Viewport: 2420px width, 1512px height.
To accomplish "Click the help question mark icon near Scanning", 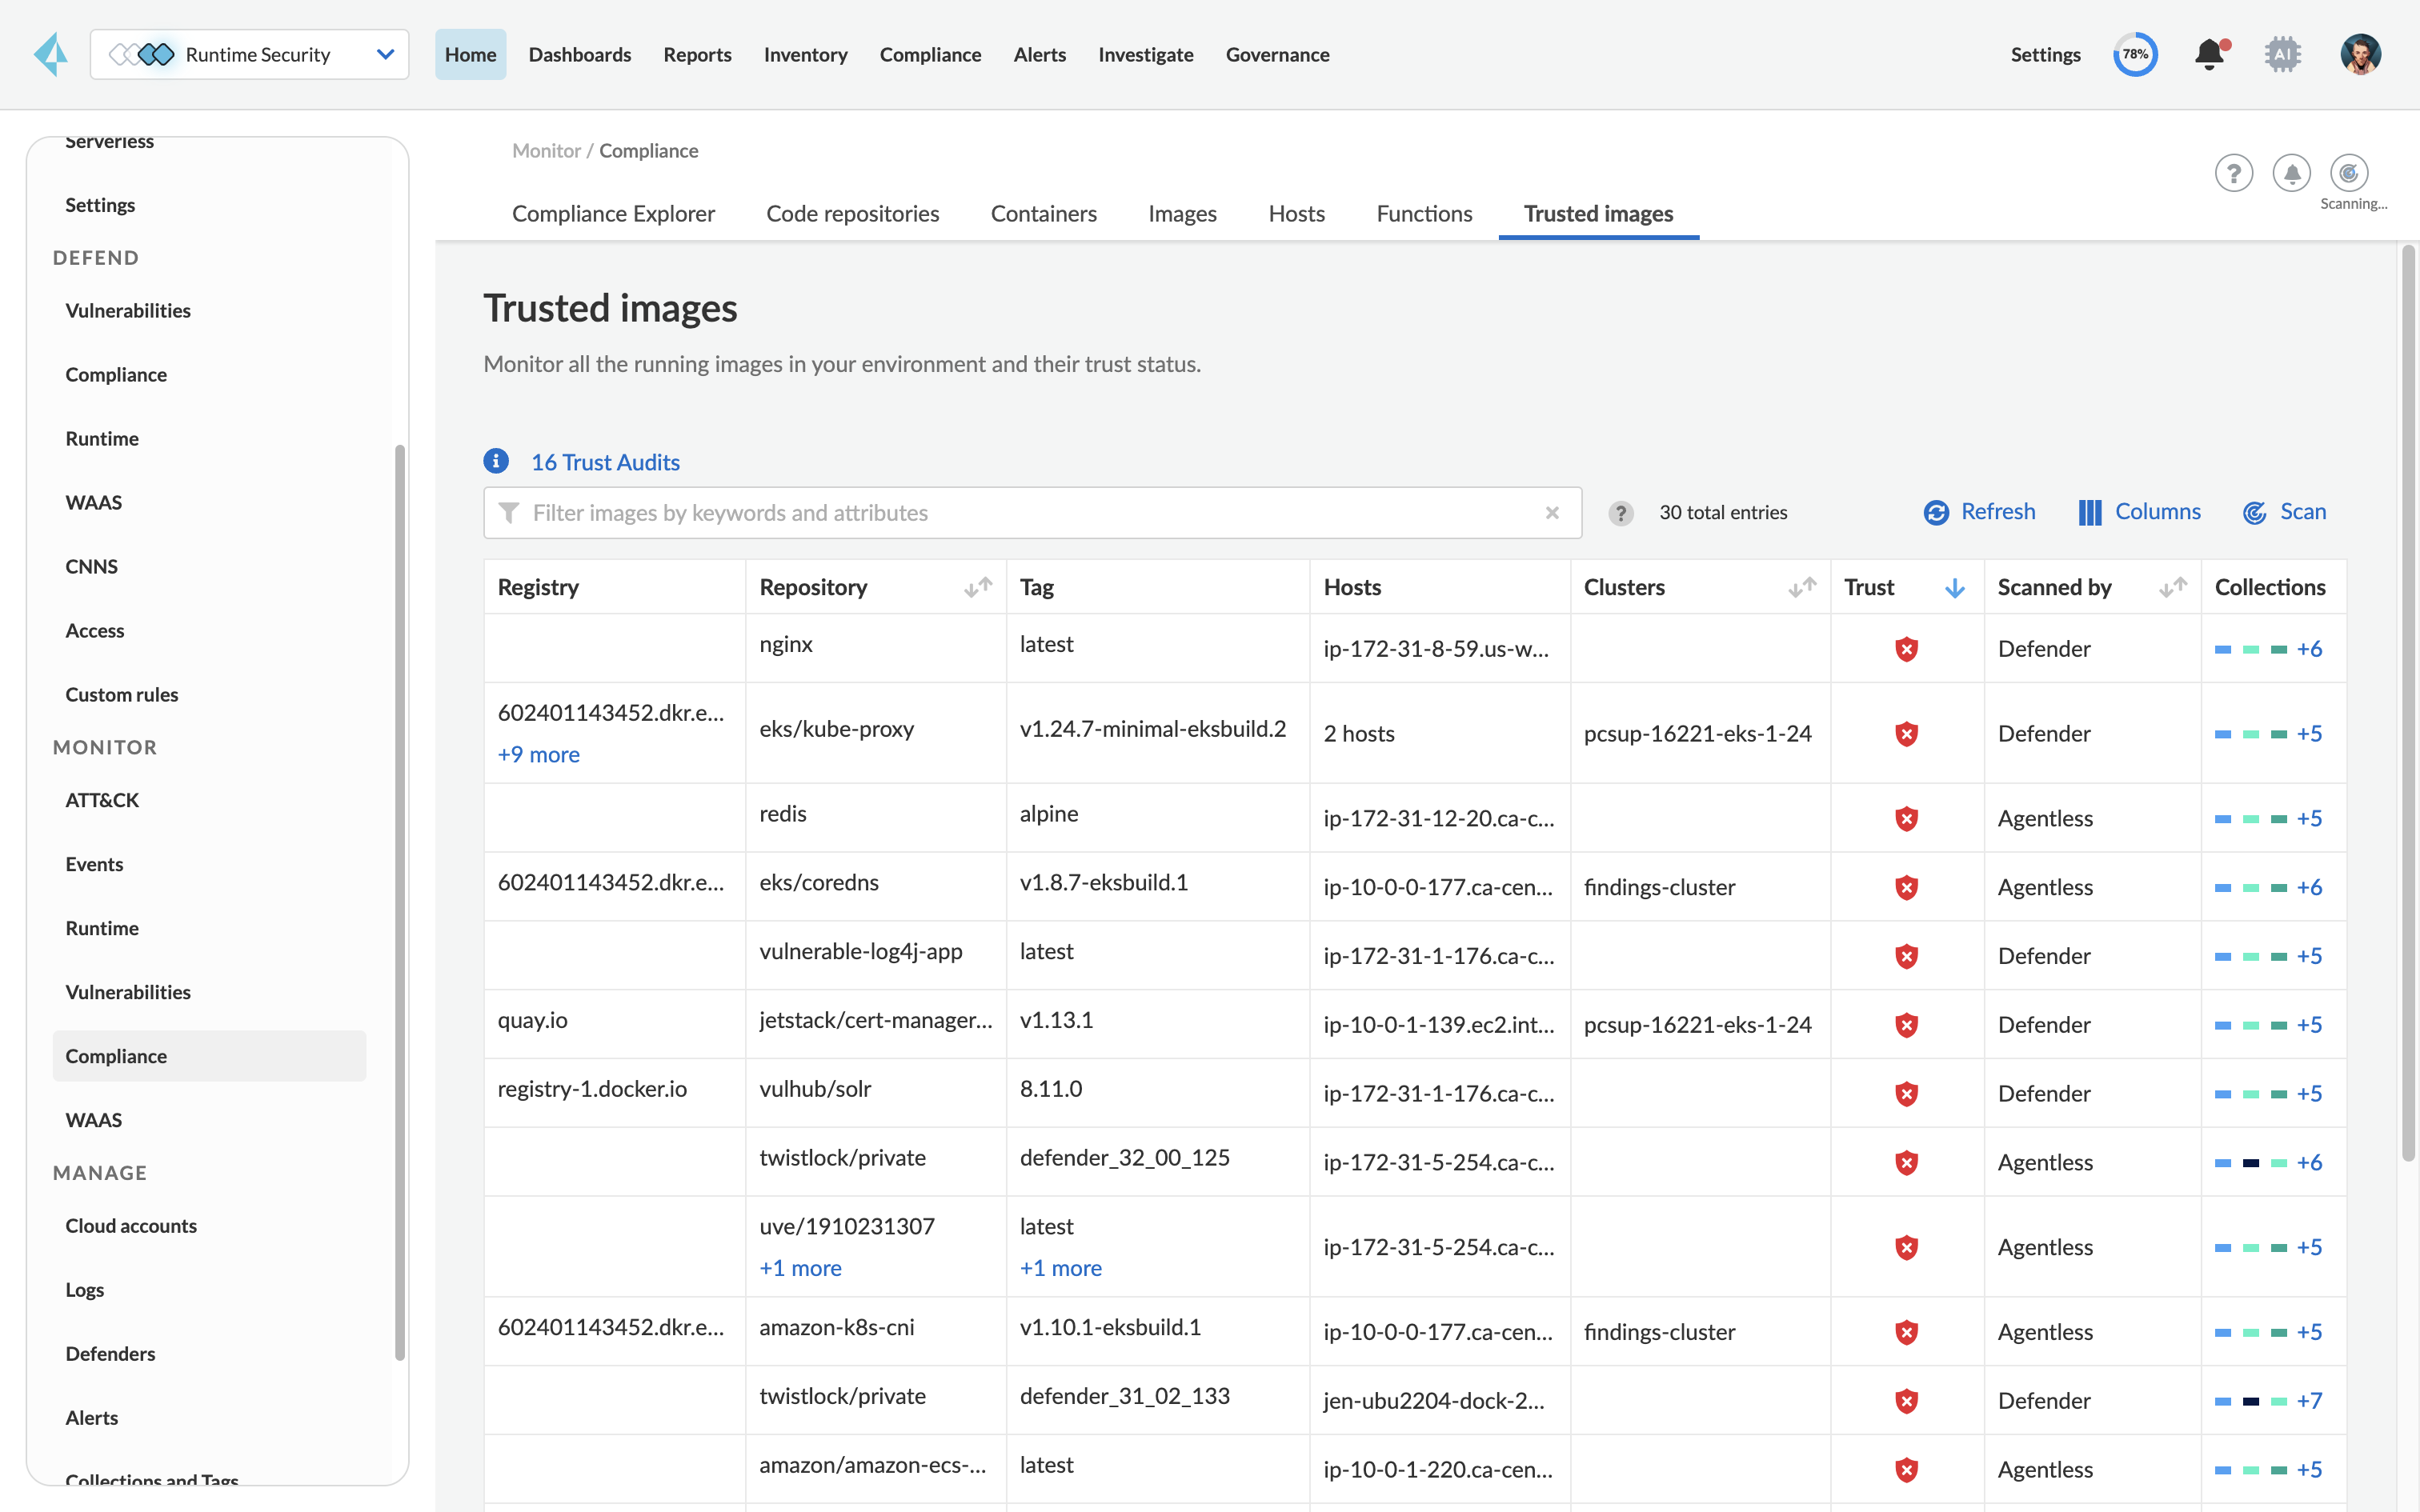I will coord(2233,173).
